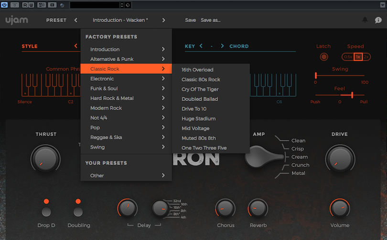Select the Swing preset category
Image resolution: width=387 pixels, height=240 pixels.
click(126, 147)
